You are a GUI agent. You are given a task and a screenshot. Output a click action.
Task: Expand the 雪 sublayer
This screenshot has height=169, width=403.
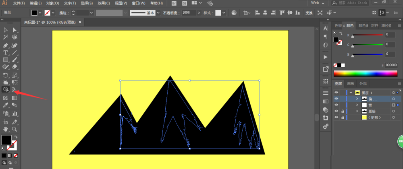[x=357, y=105]
